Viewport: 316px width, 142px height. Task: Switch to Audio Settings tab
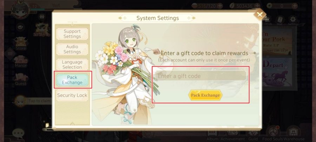tap(72, 49)
